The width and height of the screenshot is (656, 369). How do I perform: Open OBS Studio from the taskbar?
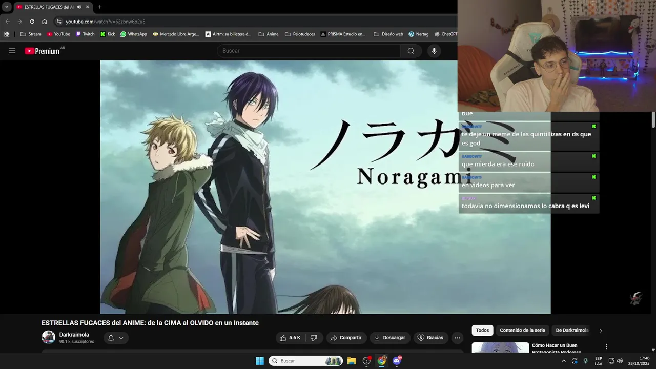click(366, 361)
